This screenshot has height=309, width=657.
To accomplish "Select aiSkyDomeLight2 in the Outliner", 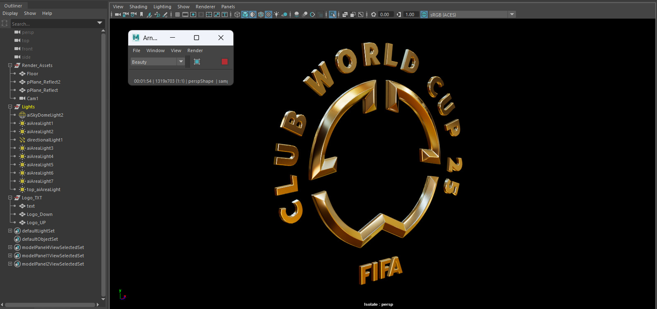I will (x=45, y=115).
